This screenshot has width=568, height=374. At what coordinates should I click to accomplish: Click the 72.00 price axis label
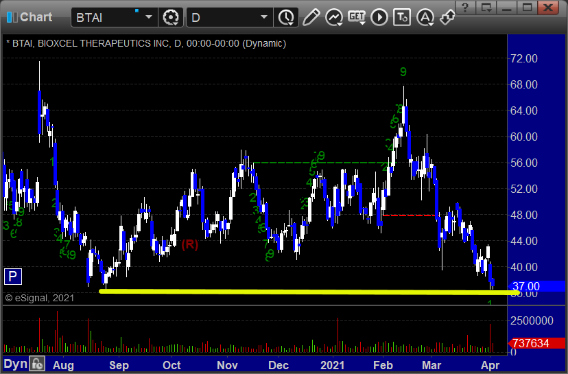tap(523, 58)
